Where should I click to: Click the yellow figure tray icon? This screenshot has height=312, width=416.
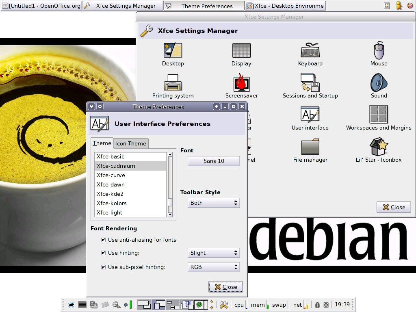point(399,6)
